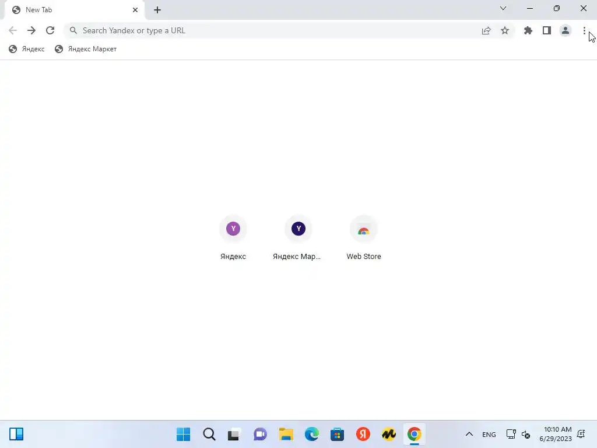Expand tab search chevron in title bar
Screen dimensions: 597x448
(x=503, y=8)
